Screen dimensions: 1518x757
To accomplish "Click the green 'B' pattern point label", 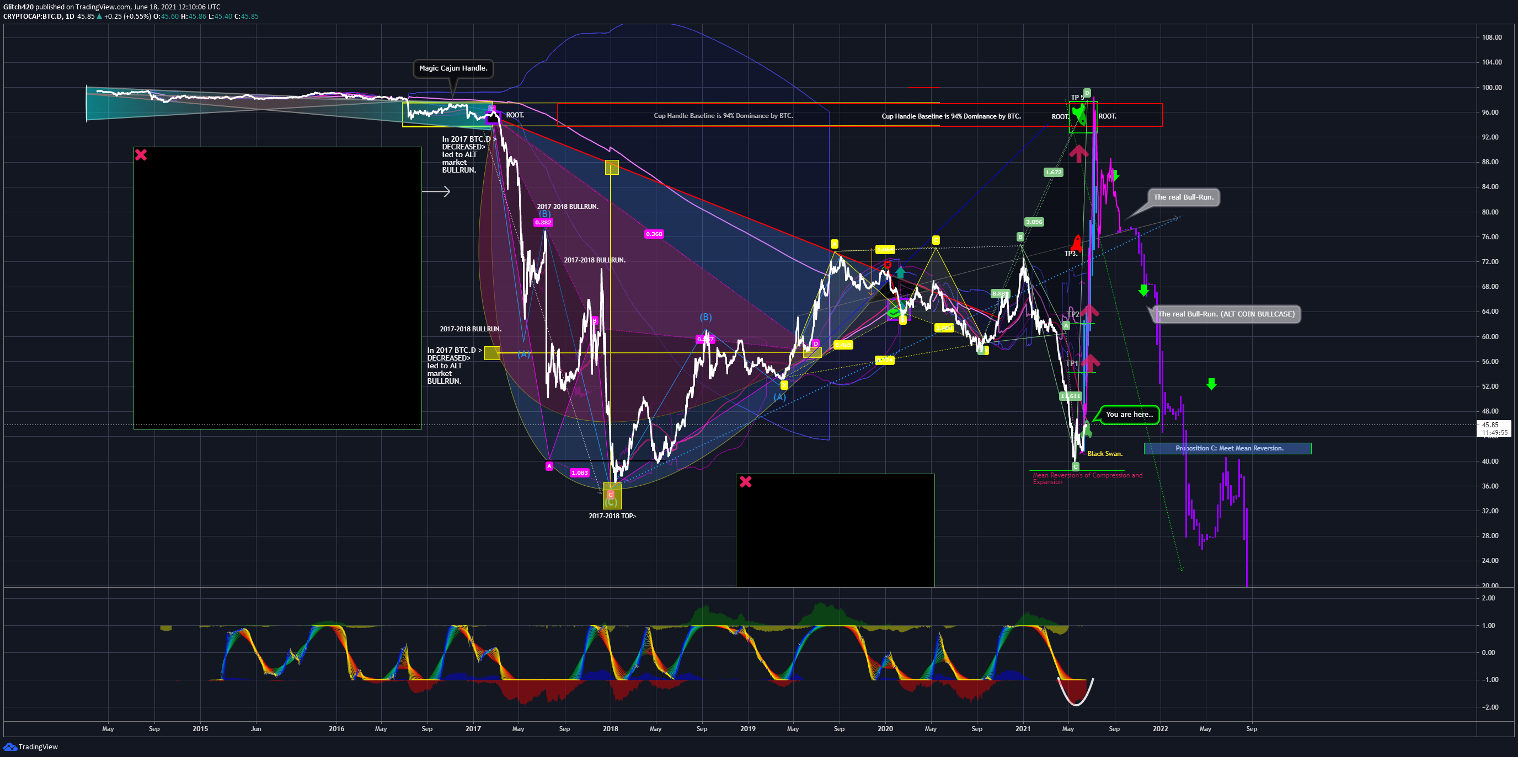I will [1020, 237].
